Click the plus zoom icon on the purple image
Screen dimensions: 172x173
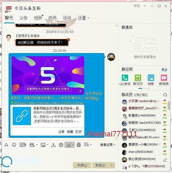pos(81,91)
